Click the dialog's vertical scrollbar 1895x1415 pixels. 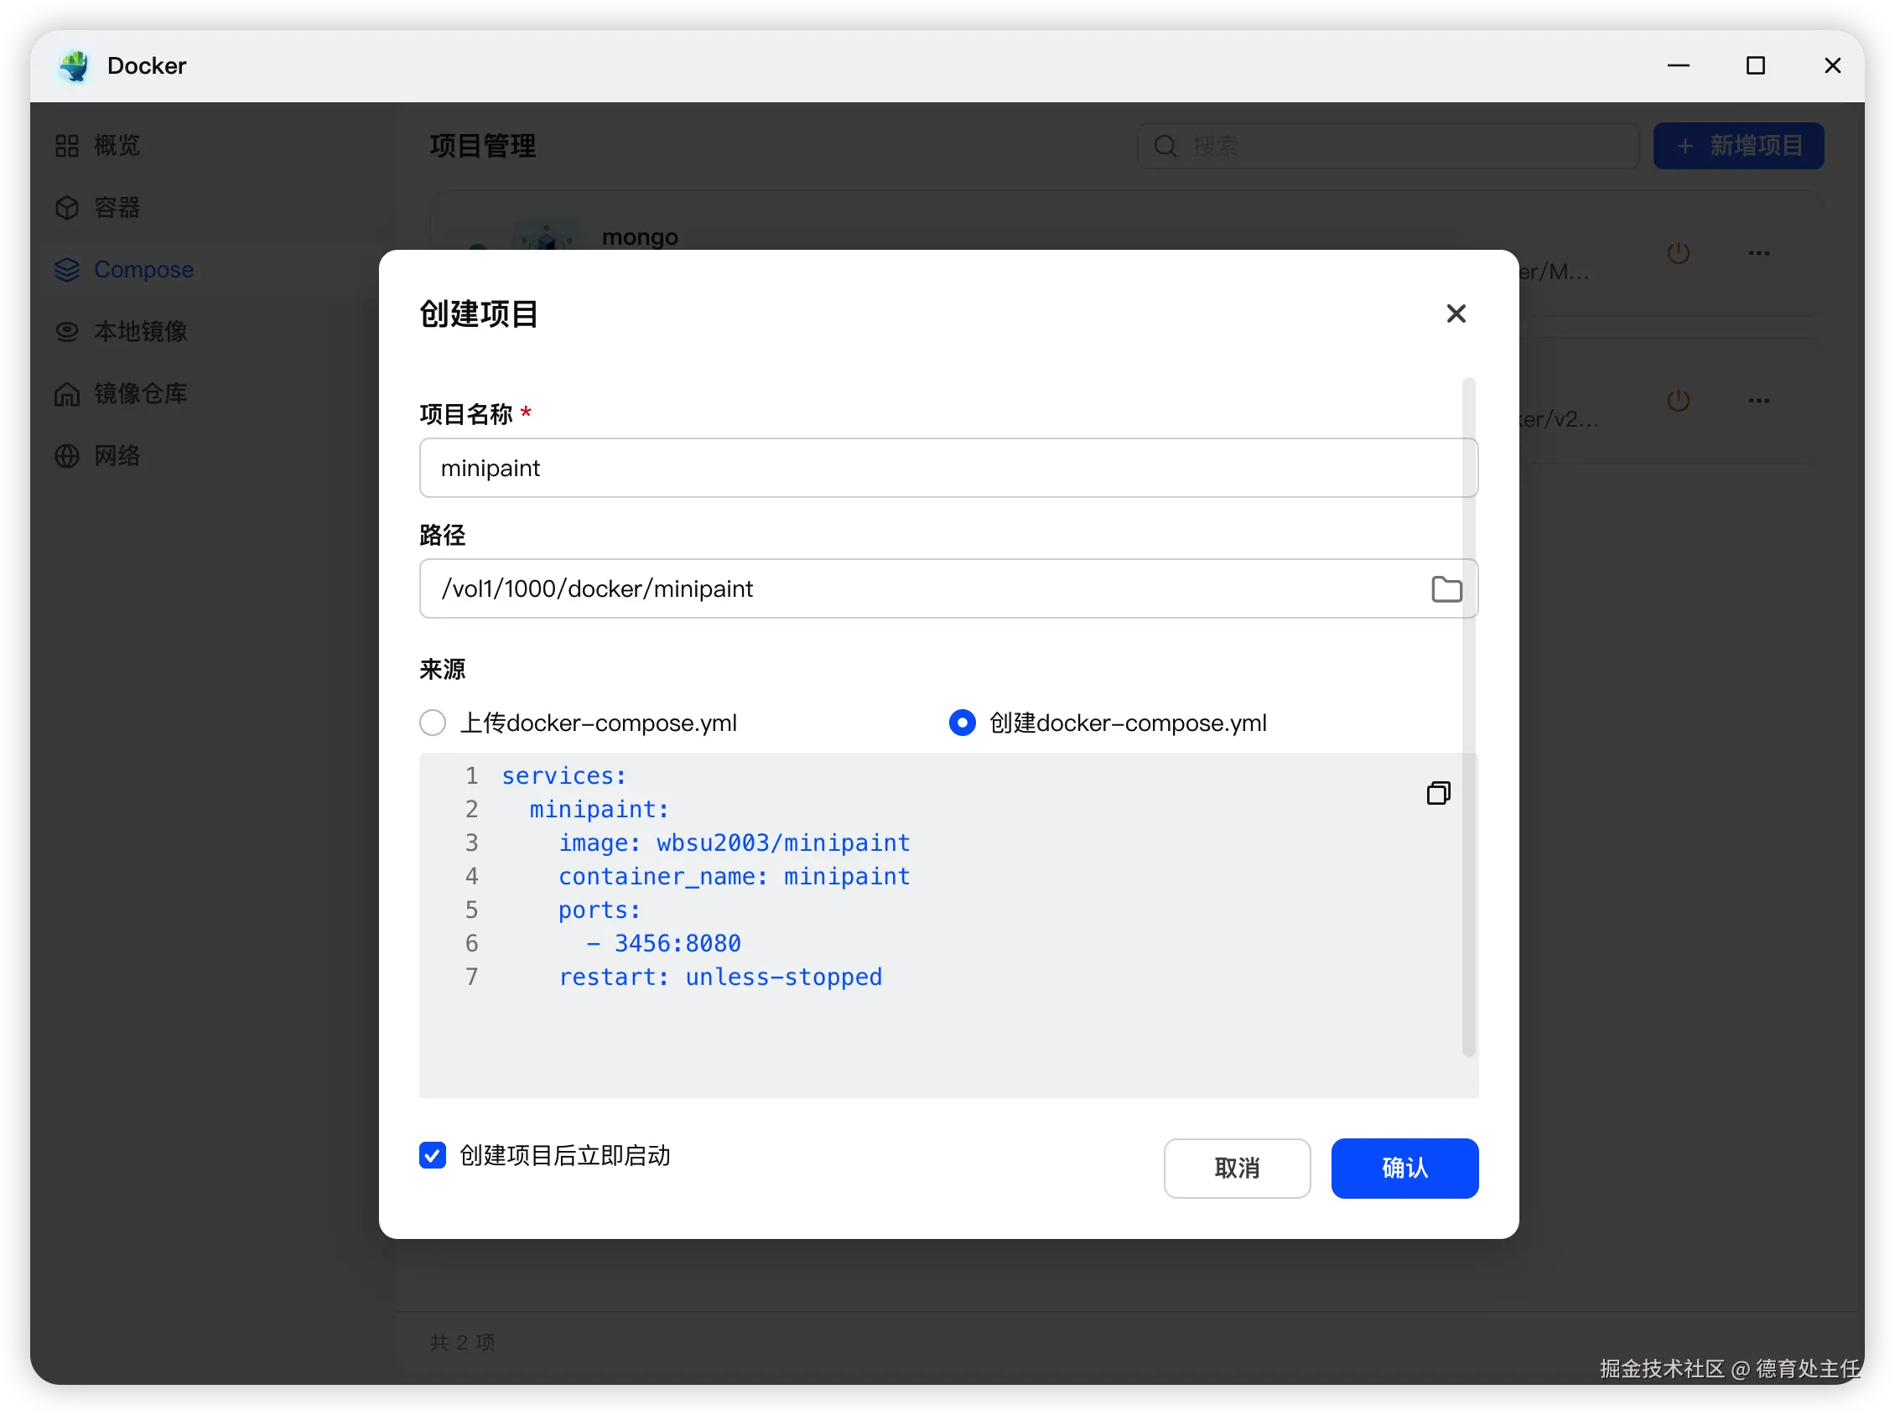coord(1468,716)
